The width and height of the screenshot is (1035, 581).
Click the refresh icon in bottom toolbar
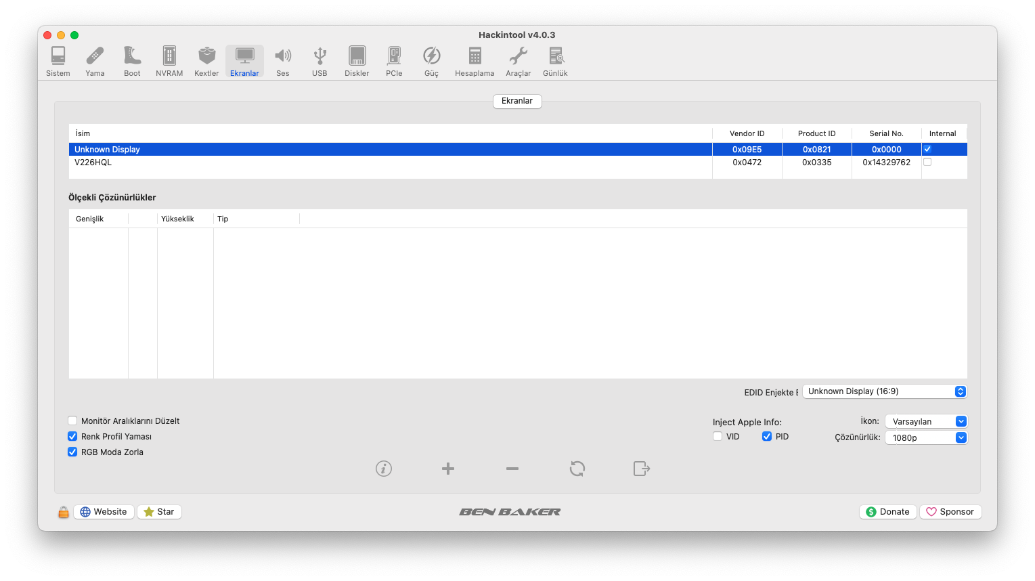577,469
